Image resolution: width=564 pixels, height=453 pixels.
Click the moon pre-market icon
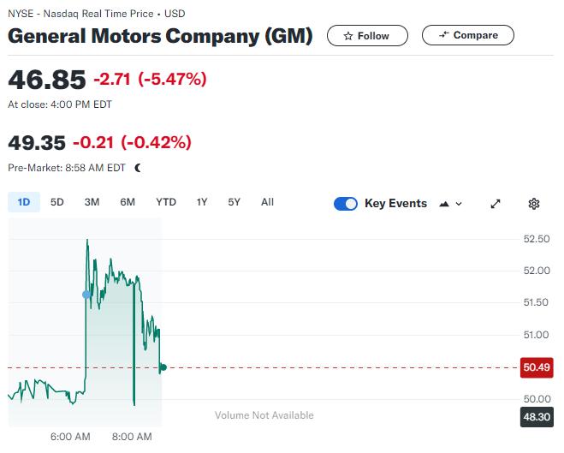[x=138, y=168]
